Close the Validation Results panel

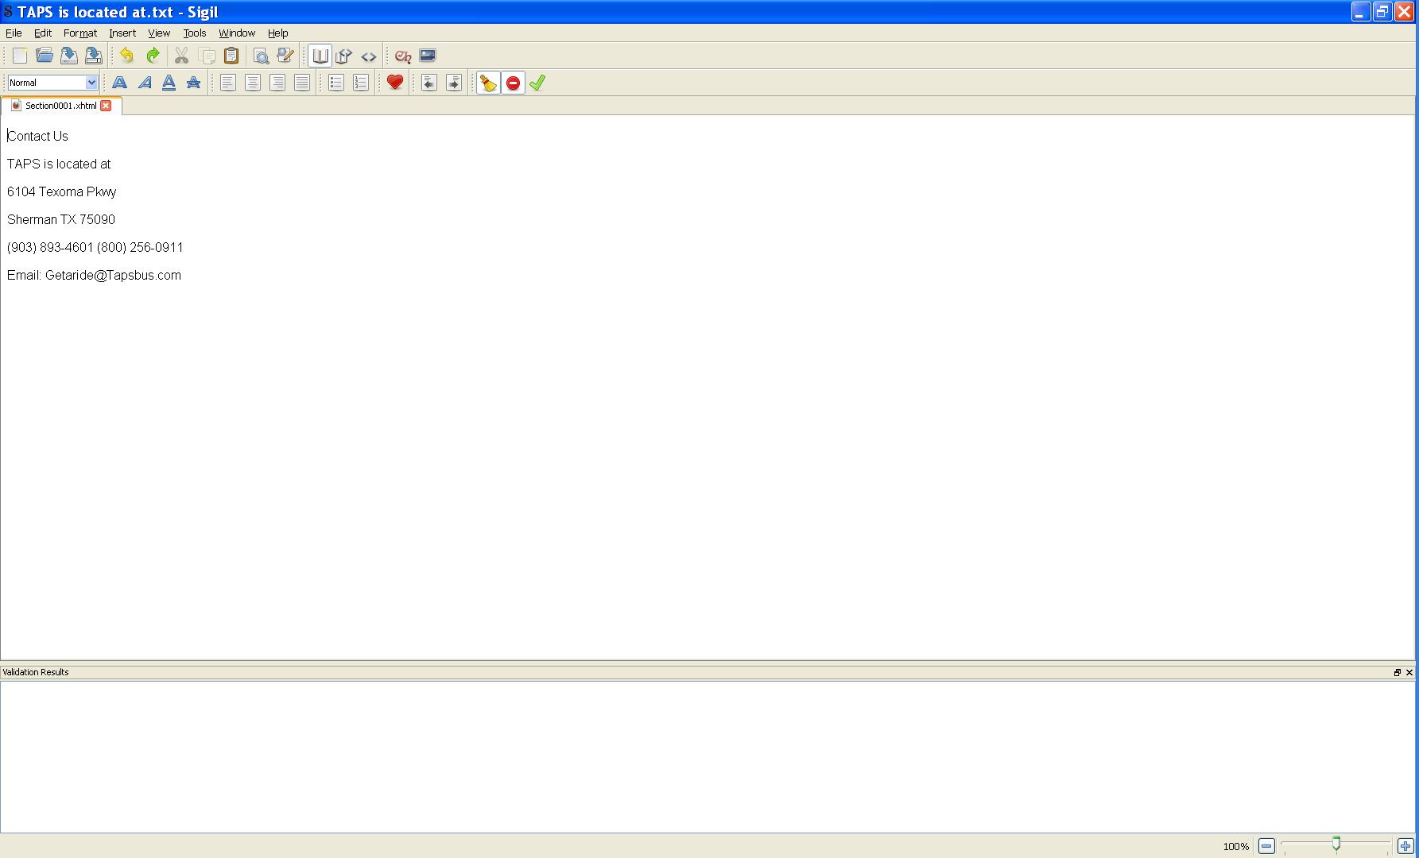1409,672
